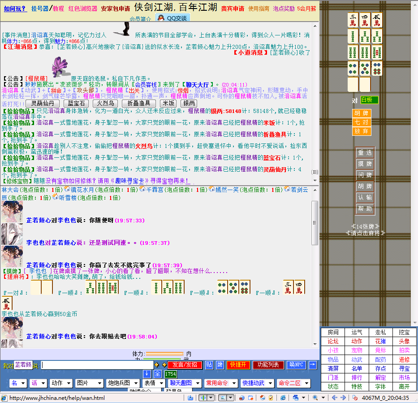Open the 炮炮兵图 dropdown
The image size is (418, 403).
(x=123, y=383)
